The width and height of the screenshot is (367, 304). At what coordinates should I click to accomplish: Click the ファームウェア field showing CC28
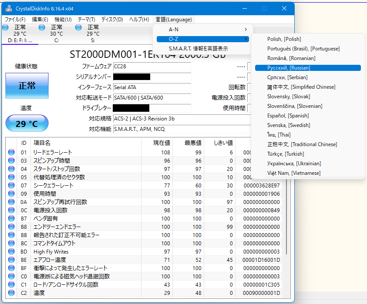152,67
